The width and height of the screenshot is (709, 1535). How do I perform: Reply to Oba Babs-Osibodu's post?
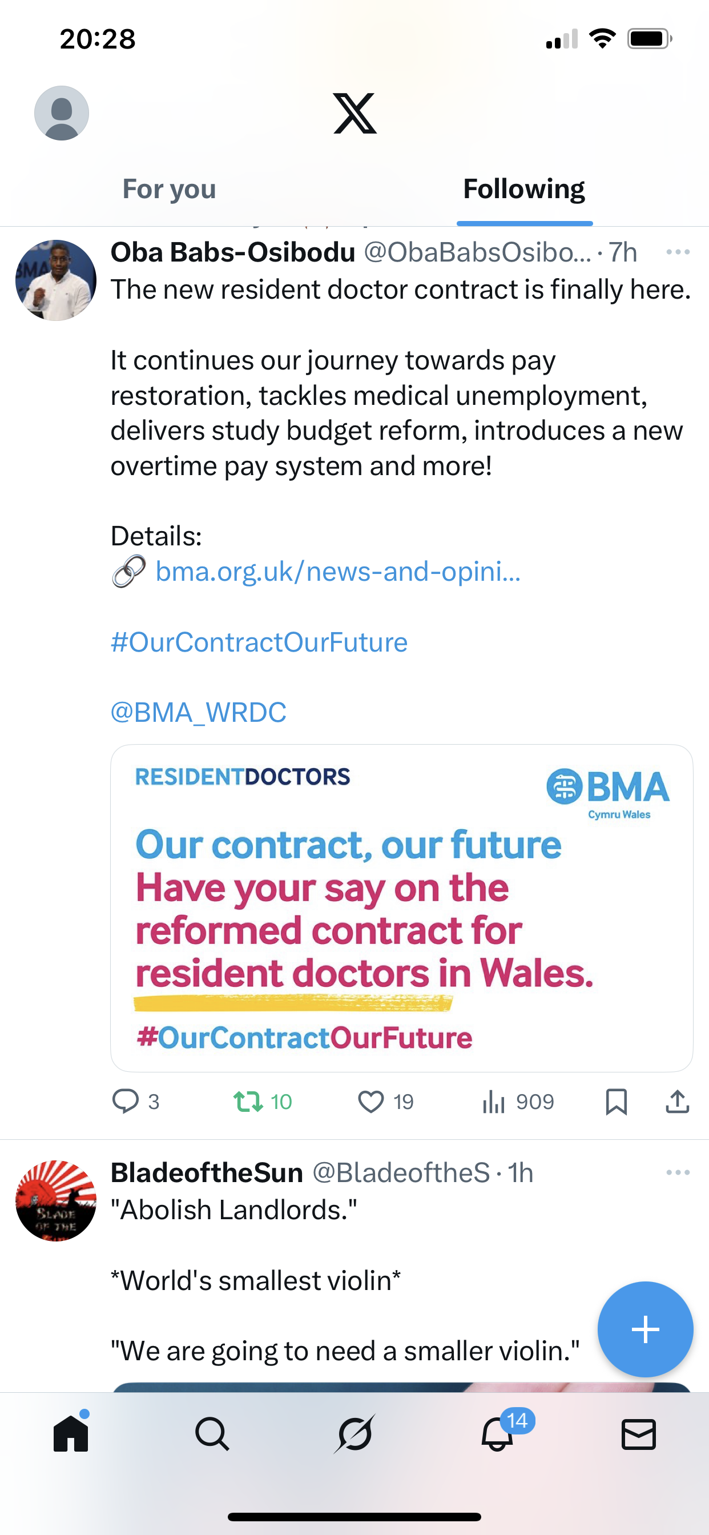click(x=126, y=1101)
